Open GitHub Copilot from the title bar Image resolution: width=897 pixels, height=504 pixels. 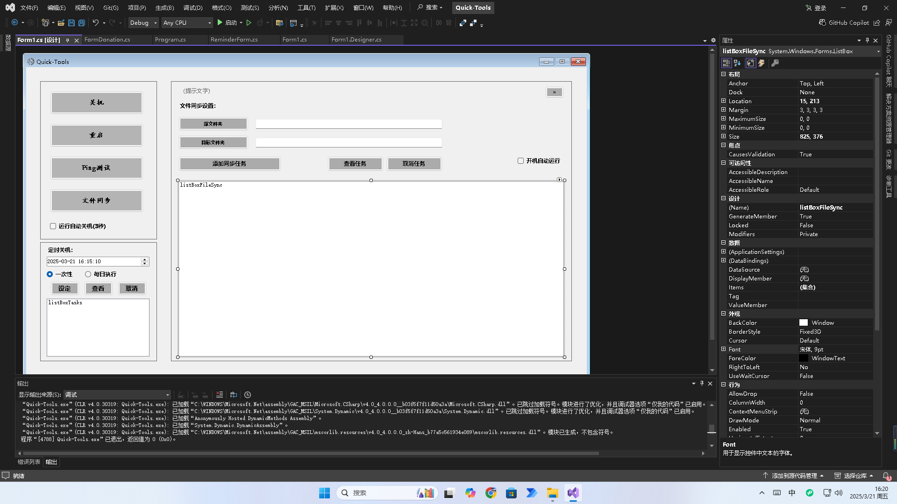coord(844,22)
